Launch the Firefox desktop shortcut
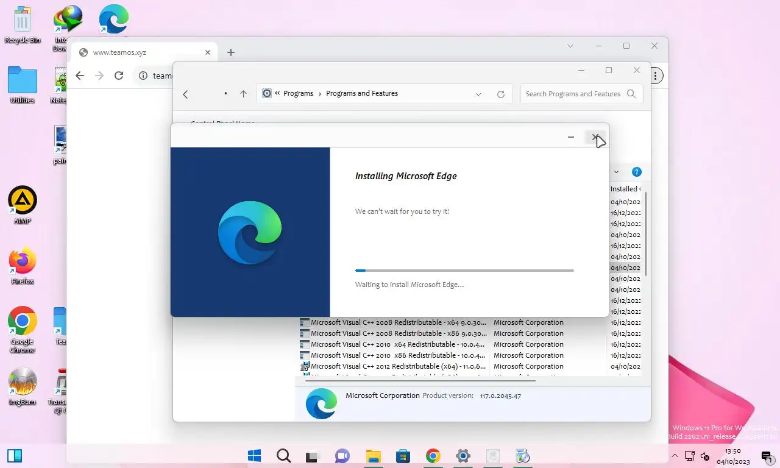 (23, 266)
